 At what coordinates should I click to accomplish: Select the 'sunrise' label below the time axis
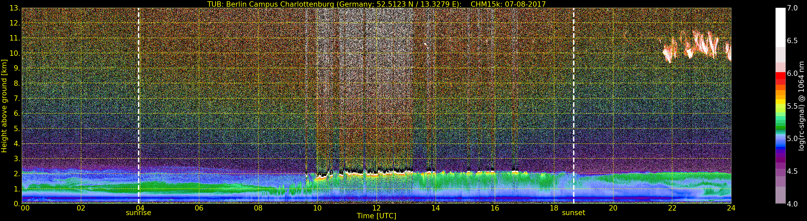tap(138, 213)
